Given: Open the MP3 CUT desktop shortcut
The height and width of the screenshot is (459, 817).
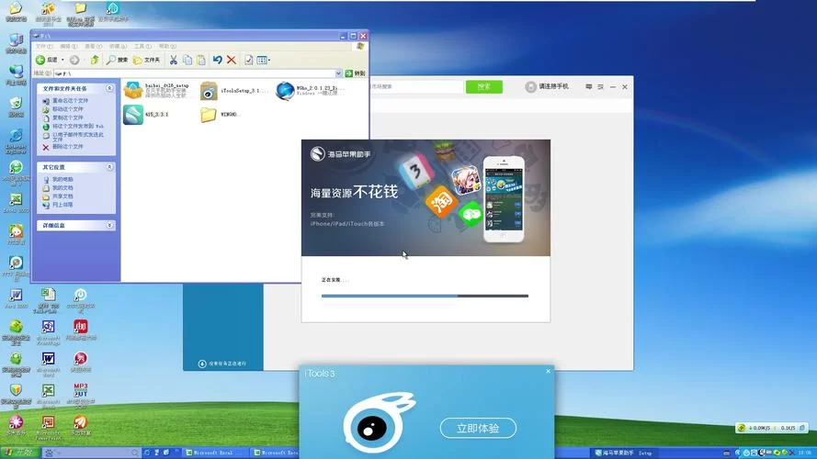Looking at the screenshot, I should click(x=80, y=391).
